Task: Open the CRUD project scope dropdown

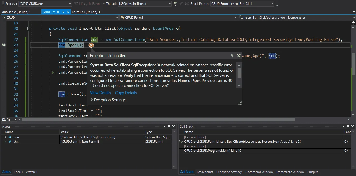Action: click(117, 18)
